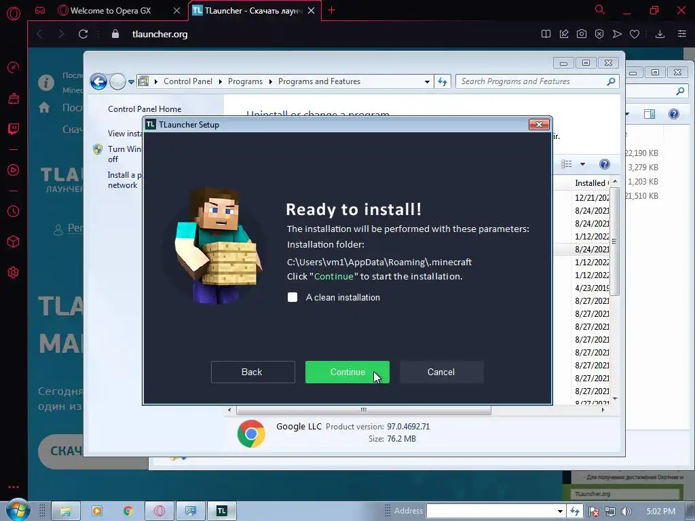Take a snapshot with camera icon

pyautogui.click(x=582, y=34)
